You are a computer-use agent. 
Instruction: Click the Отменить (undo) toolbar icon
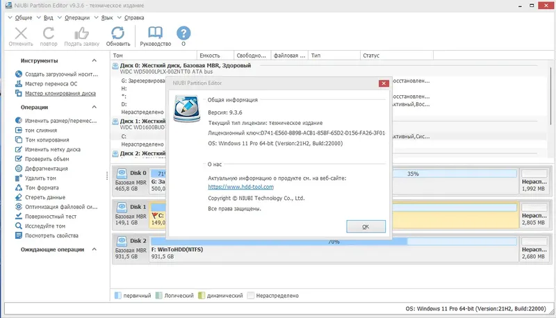(21, 33)
